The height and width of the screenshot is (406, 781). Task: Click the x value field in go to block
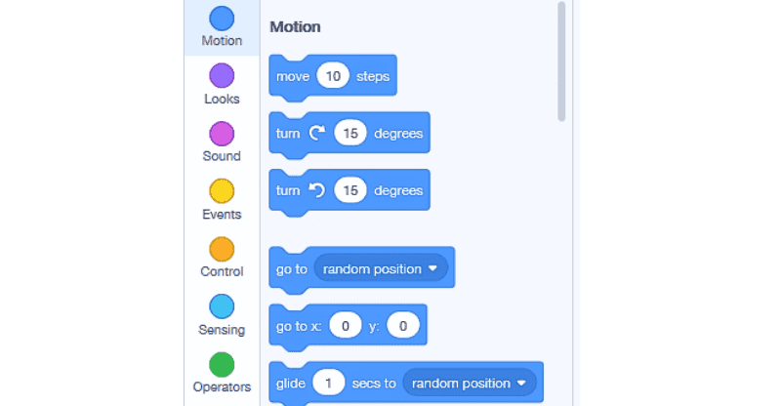coord(345,326)
